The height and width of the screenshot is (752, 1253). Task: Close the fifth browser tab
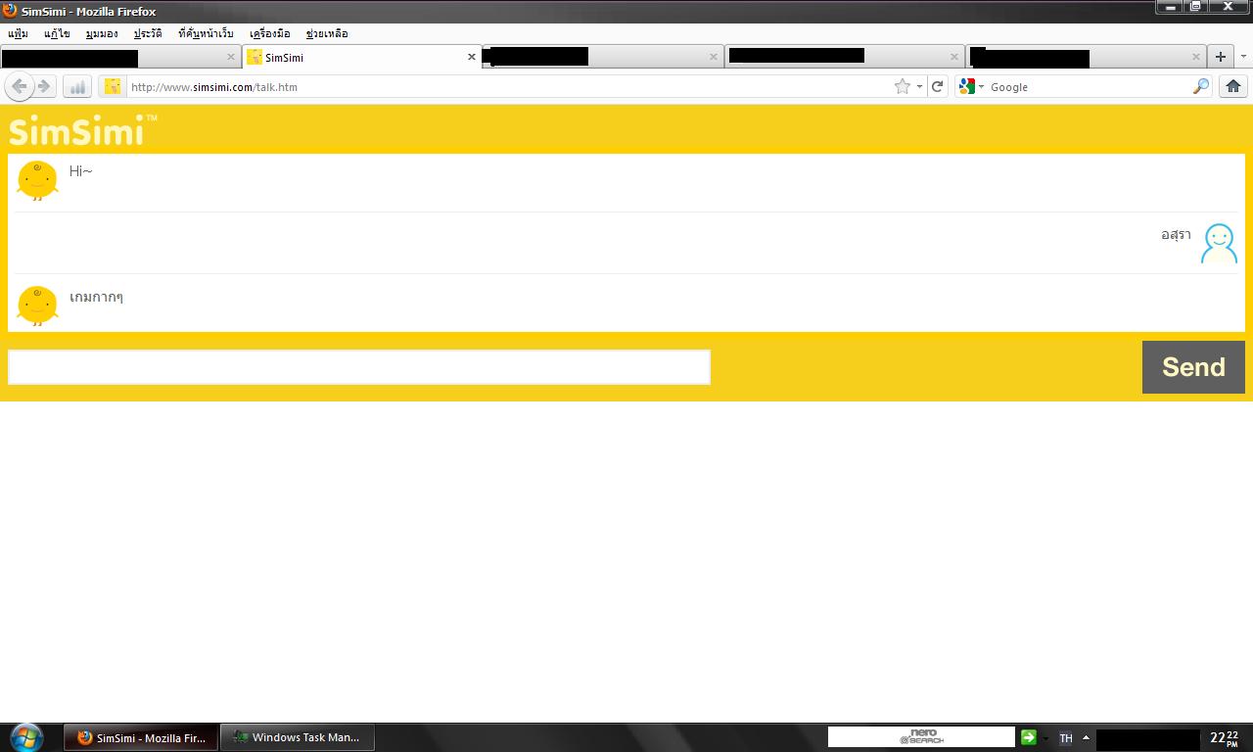click(1196, 57)
